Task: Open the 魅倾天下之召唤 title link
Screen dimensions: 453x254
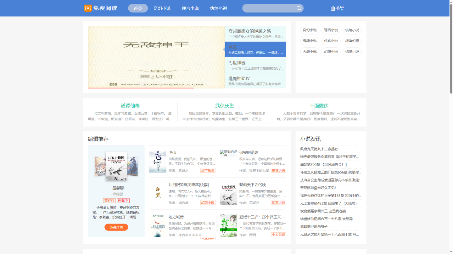Action: (x=252, y=185)
